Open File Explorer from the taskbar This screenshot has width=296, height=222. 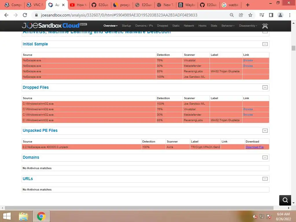23,216
